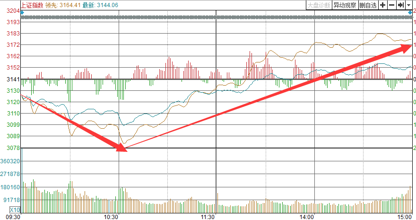Open the 异动观察 panel
Image resolution: width=416 pixels, height=220 pixels.
click(x=344, y=5)
